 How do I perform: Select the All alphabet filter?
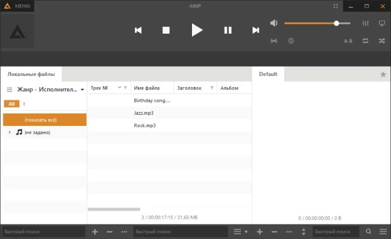coord(12,104)
